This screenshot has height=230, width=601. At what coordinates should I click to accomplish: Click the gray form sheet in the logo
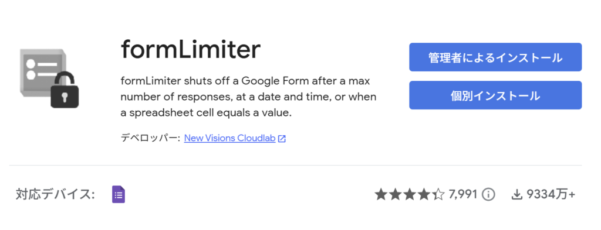(40, 73)
